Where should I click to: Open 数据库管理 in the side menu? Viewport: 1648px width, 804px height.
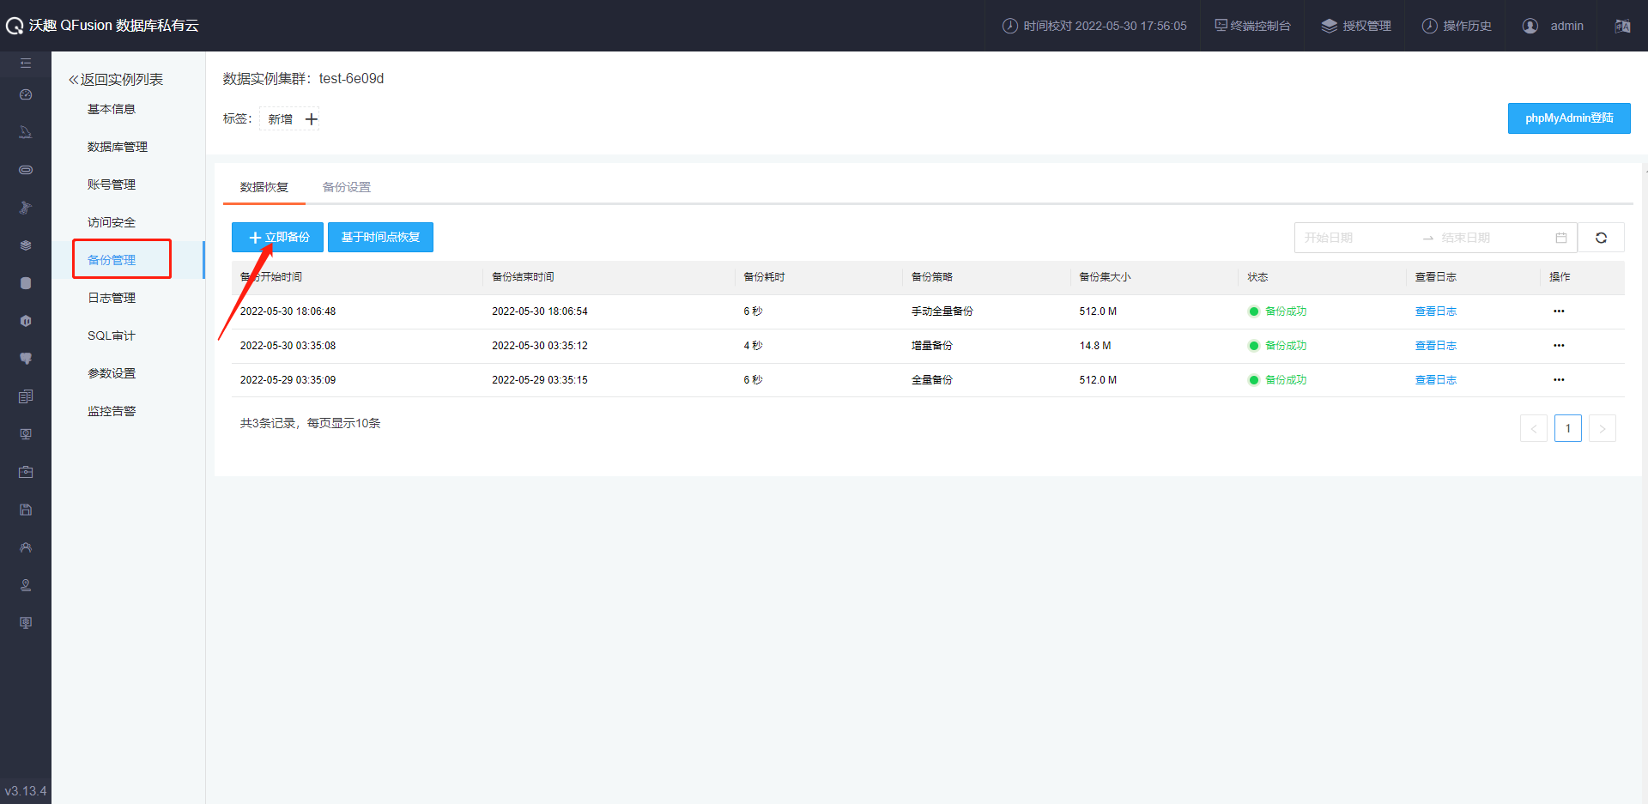pyautogui.click(x=118, y=147)
